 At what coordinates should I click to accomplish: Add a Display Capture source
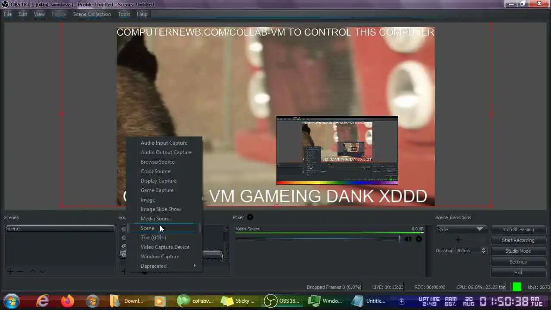click(x=164, y=181)
